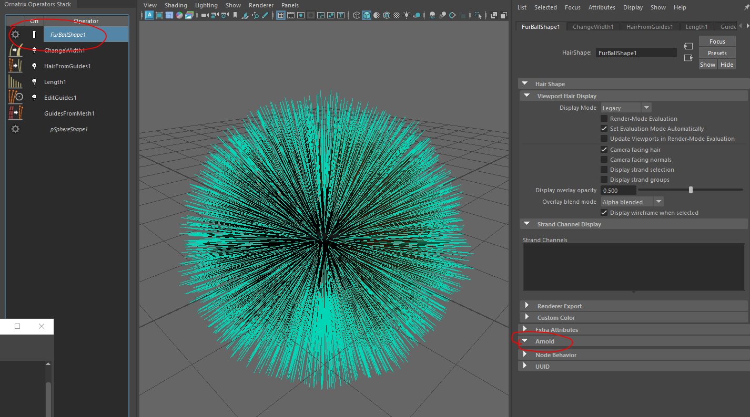Click the Presets button
The image size is (750, 417).
[717, 53]
